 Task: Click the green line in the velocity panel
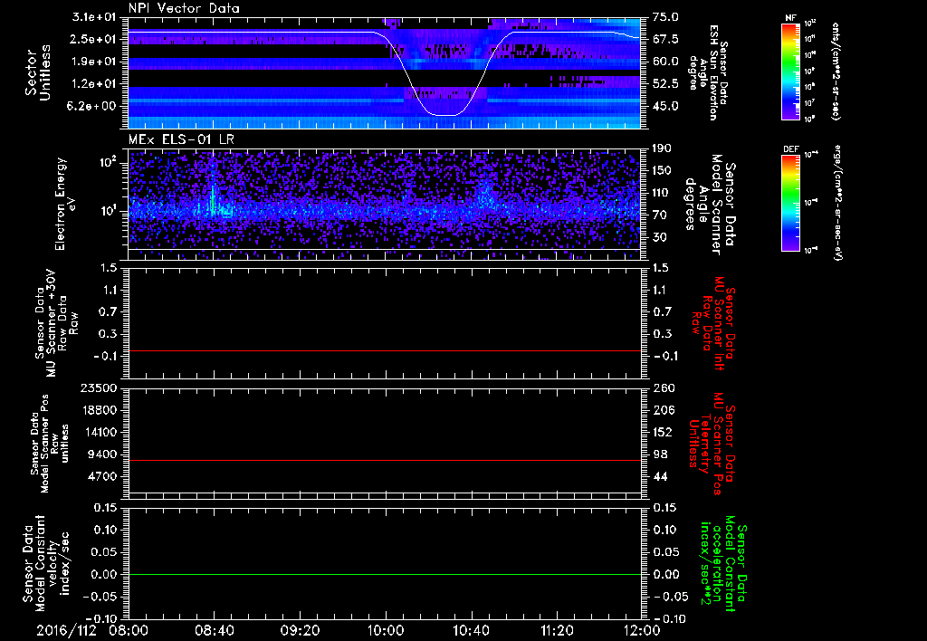[x=385, y=574]
